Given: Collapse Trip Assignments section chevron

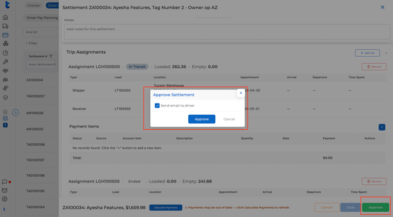Looking at the screenshot, I should 386,53.
